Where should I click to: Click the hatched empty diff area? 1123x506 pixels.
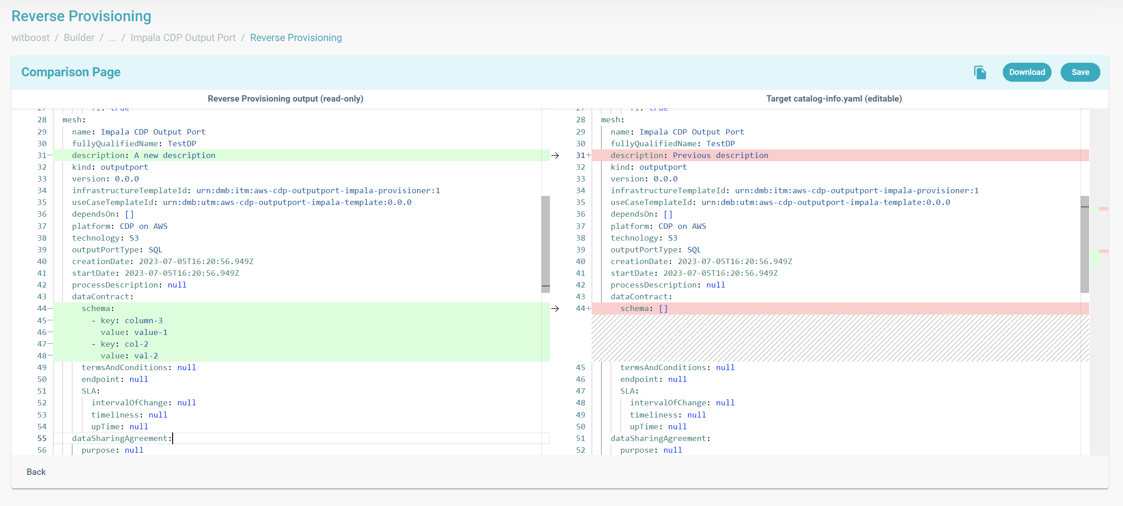(x=840, y=338)
